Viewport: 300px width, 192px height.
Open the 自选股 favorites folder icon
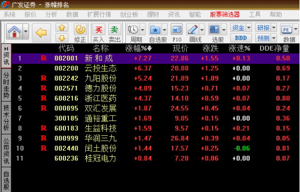point(155,30)
